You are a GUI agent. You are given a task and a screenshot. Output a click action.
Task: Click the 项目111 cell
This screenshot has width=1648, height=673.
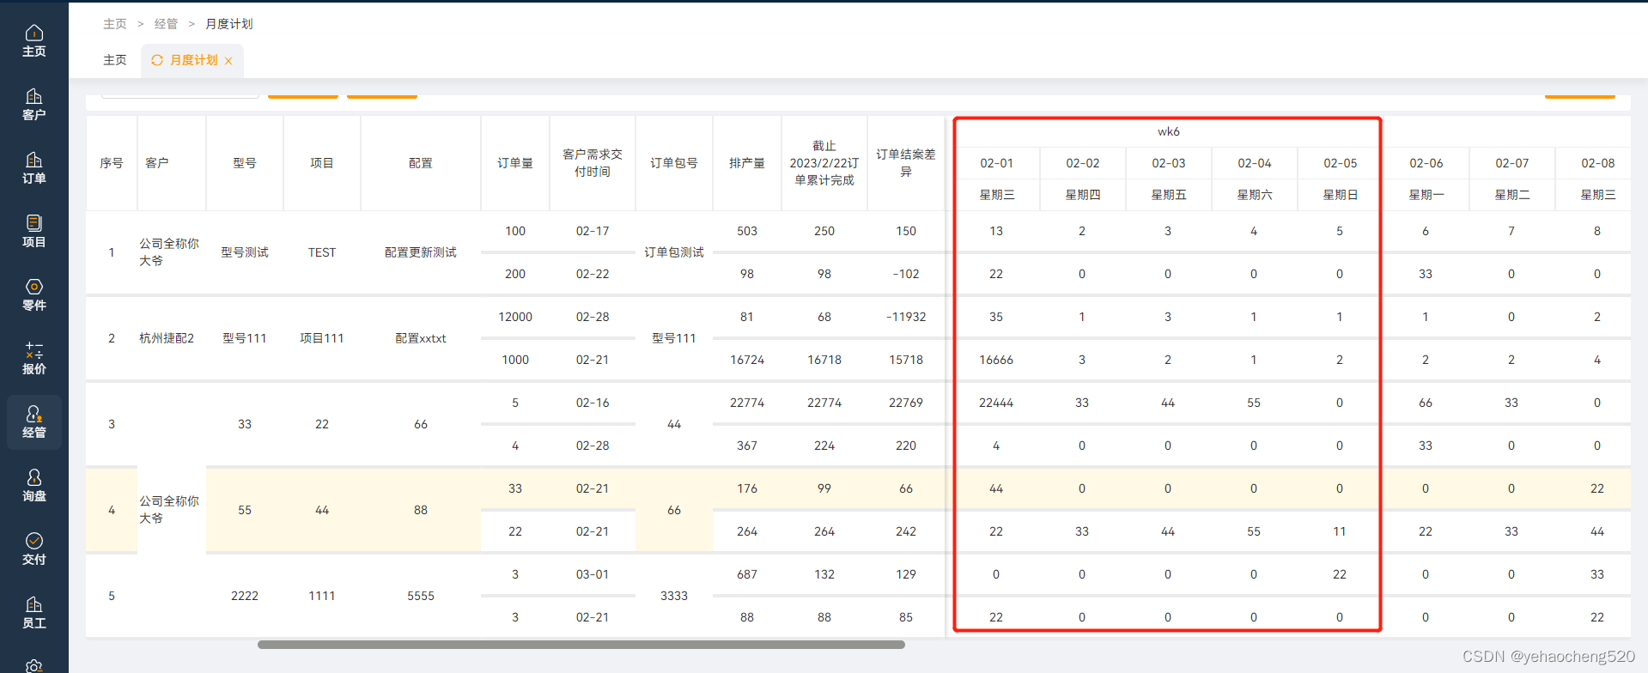point(322,338)
